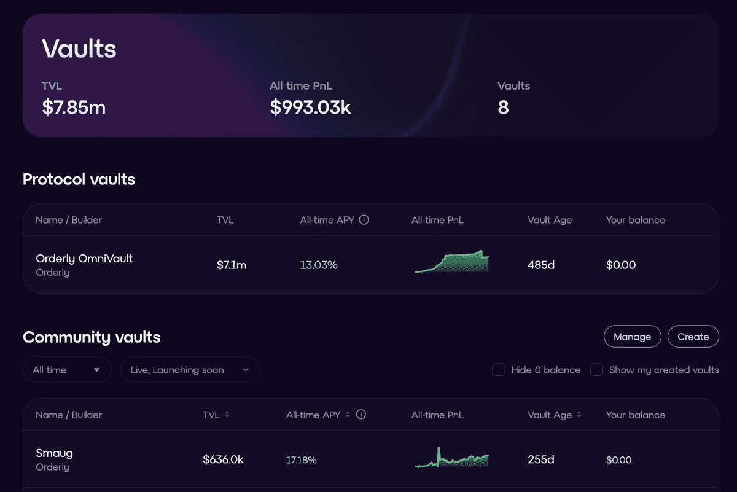Viewport: 737px width, 492px height.
Task: Sort community vaults by All-time APY arrows
Action: click(348, 415)
